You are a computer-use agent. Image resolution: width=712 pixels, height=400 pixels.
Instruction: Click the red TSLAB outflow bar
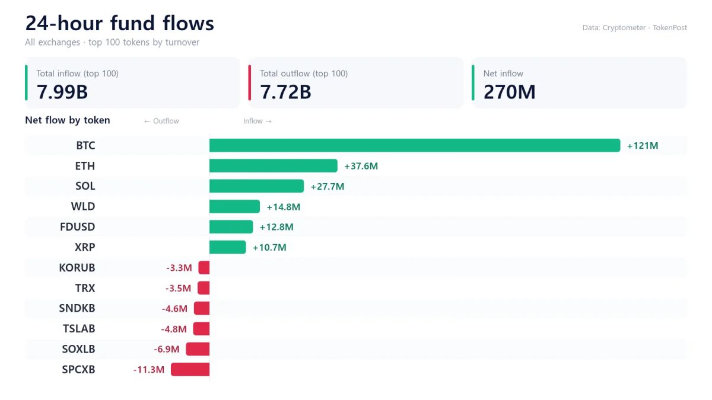(x=202, y=329)
